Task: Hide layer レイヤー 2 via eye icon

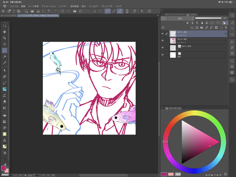Action: (162, 34)
